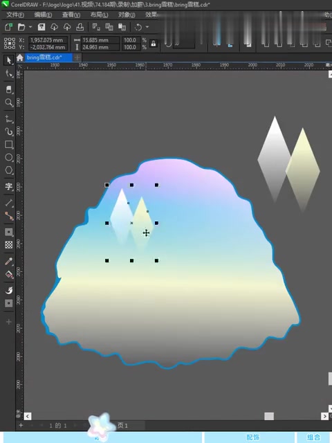Screen dimensions: 332x443
Task: Toggle the lock ratio button
Action: (154, 44)
